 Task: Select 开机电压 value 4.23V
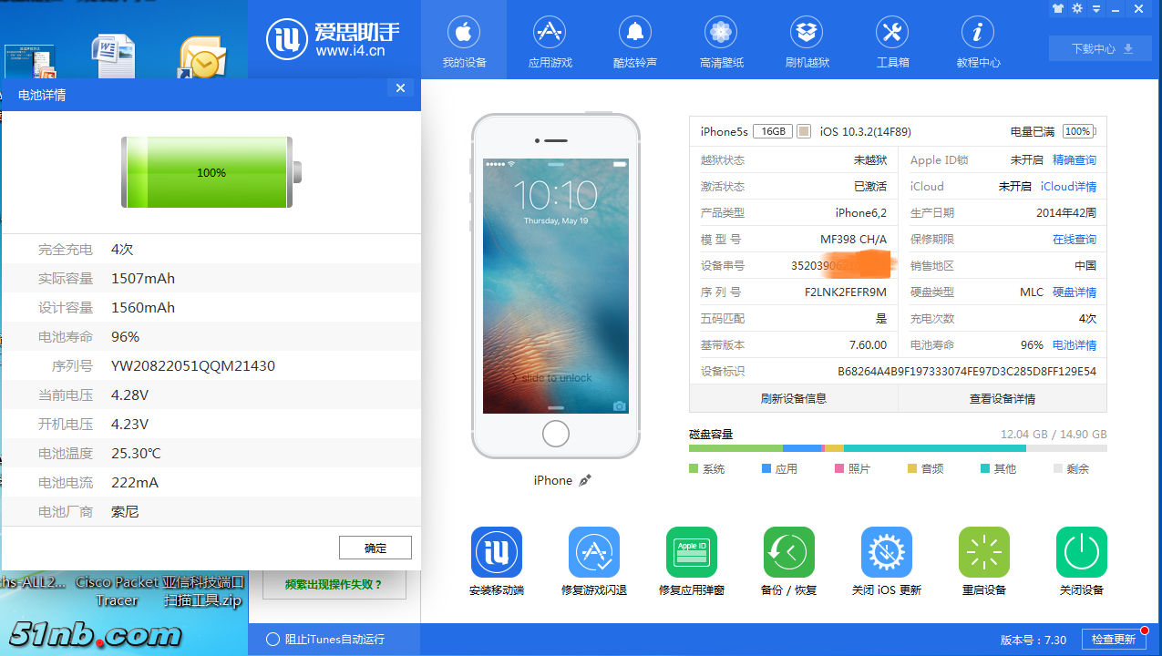pyautogui.click(x=129, y=424)
